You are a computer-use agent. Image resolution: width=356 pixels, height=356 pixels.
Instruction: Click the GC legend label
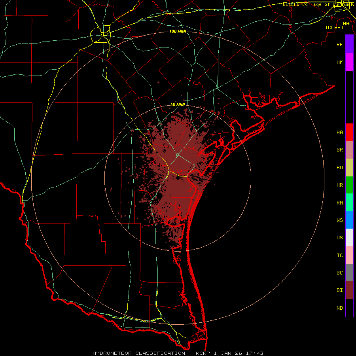(339, 273)
